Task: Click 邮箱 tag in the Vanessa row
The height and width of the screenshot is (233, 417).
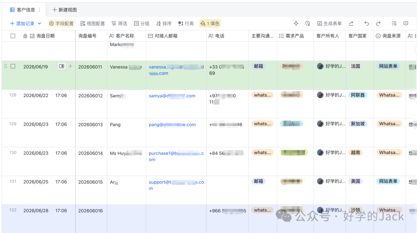Action: pos(258,66)
